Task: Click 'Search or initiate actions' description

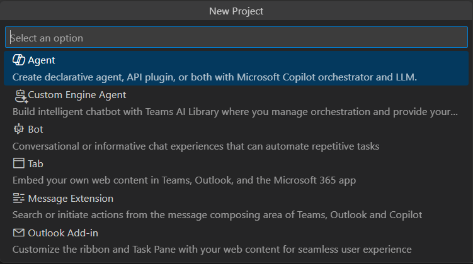Action: coord(217,215)
